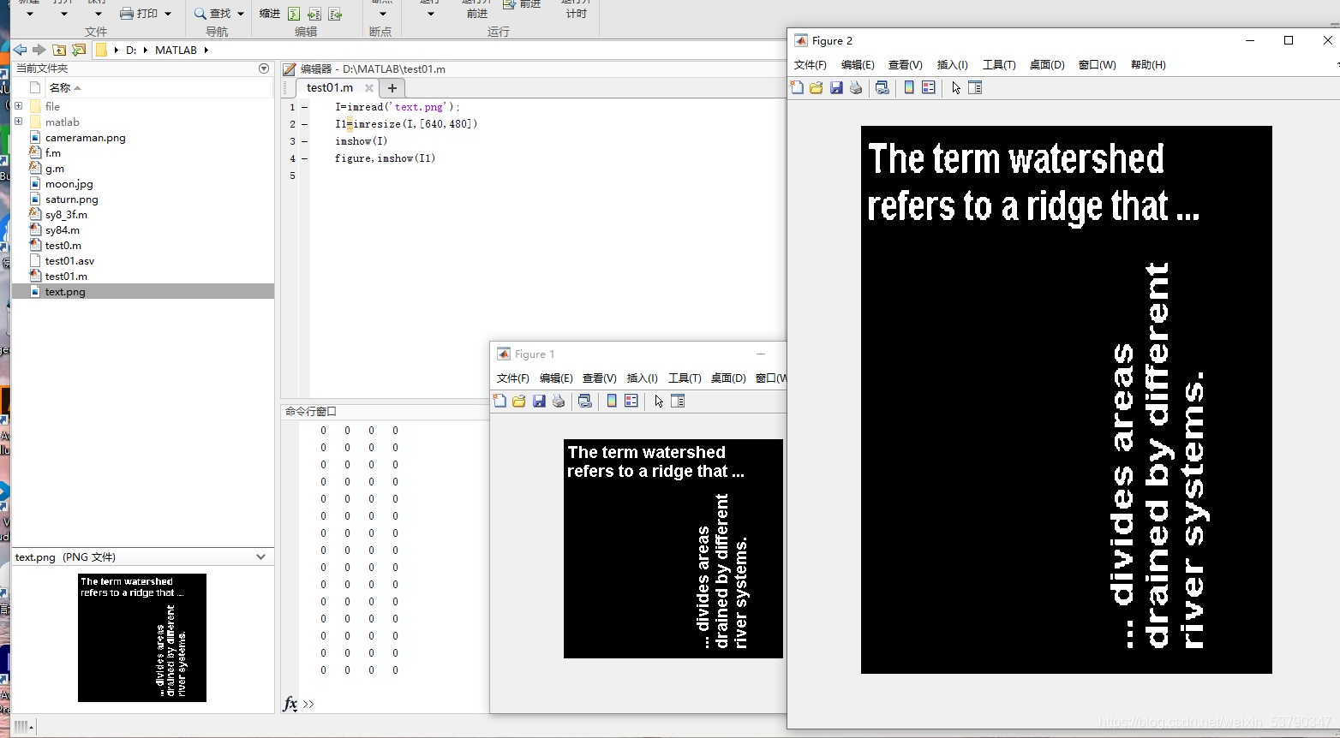Open Property Inspector icon in Figure 2

click(x=975, y=87)
